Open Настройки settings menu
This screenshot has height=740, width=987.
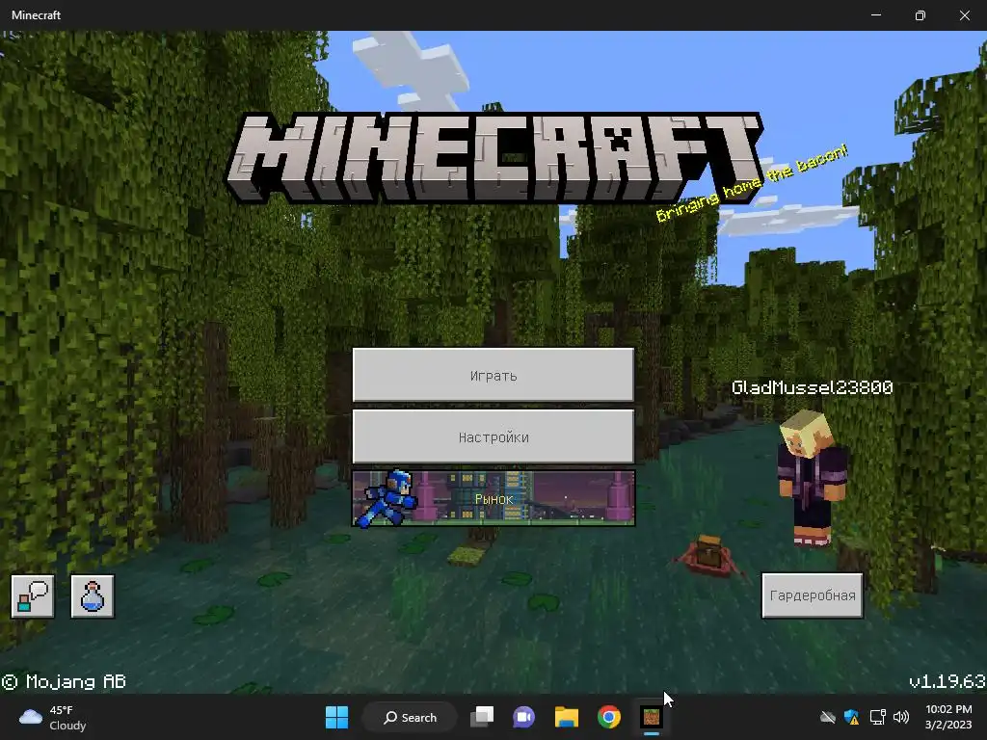tap(493, 436)
